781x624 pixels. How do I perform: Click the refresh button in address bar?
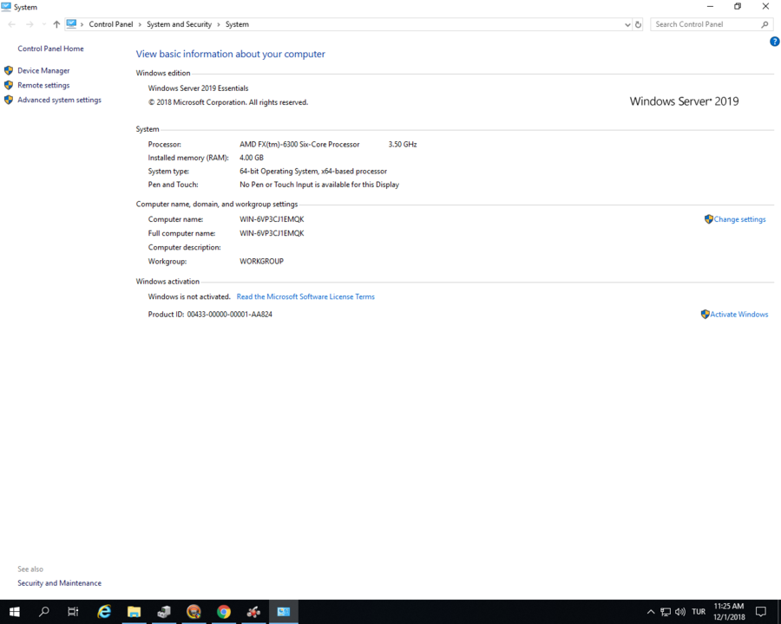click(638, 24)
